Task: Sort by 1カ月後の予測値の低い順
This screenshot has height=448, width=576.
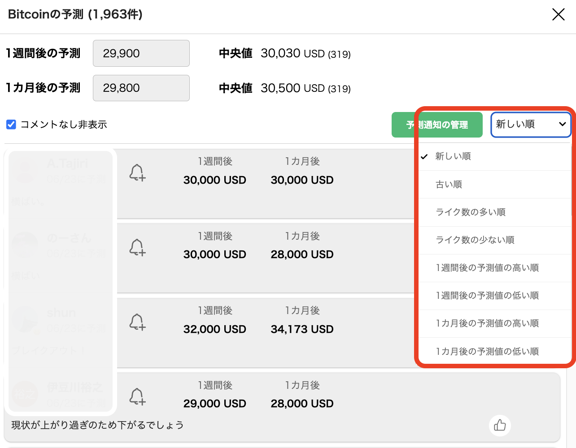Action: coord(495,352)
